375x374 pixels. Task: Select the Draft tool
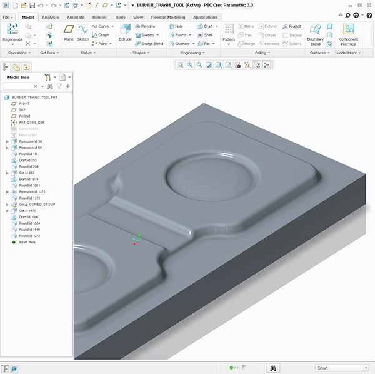[x=205, y=26]
